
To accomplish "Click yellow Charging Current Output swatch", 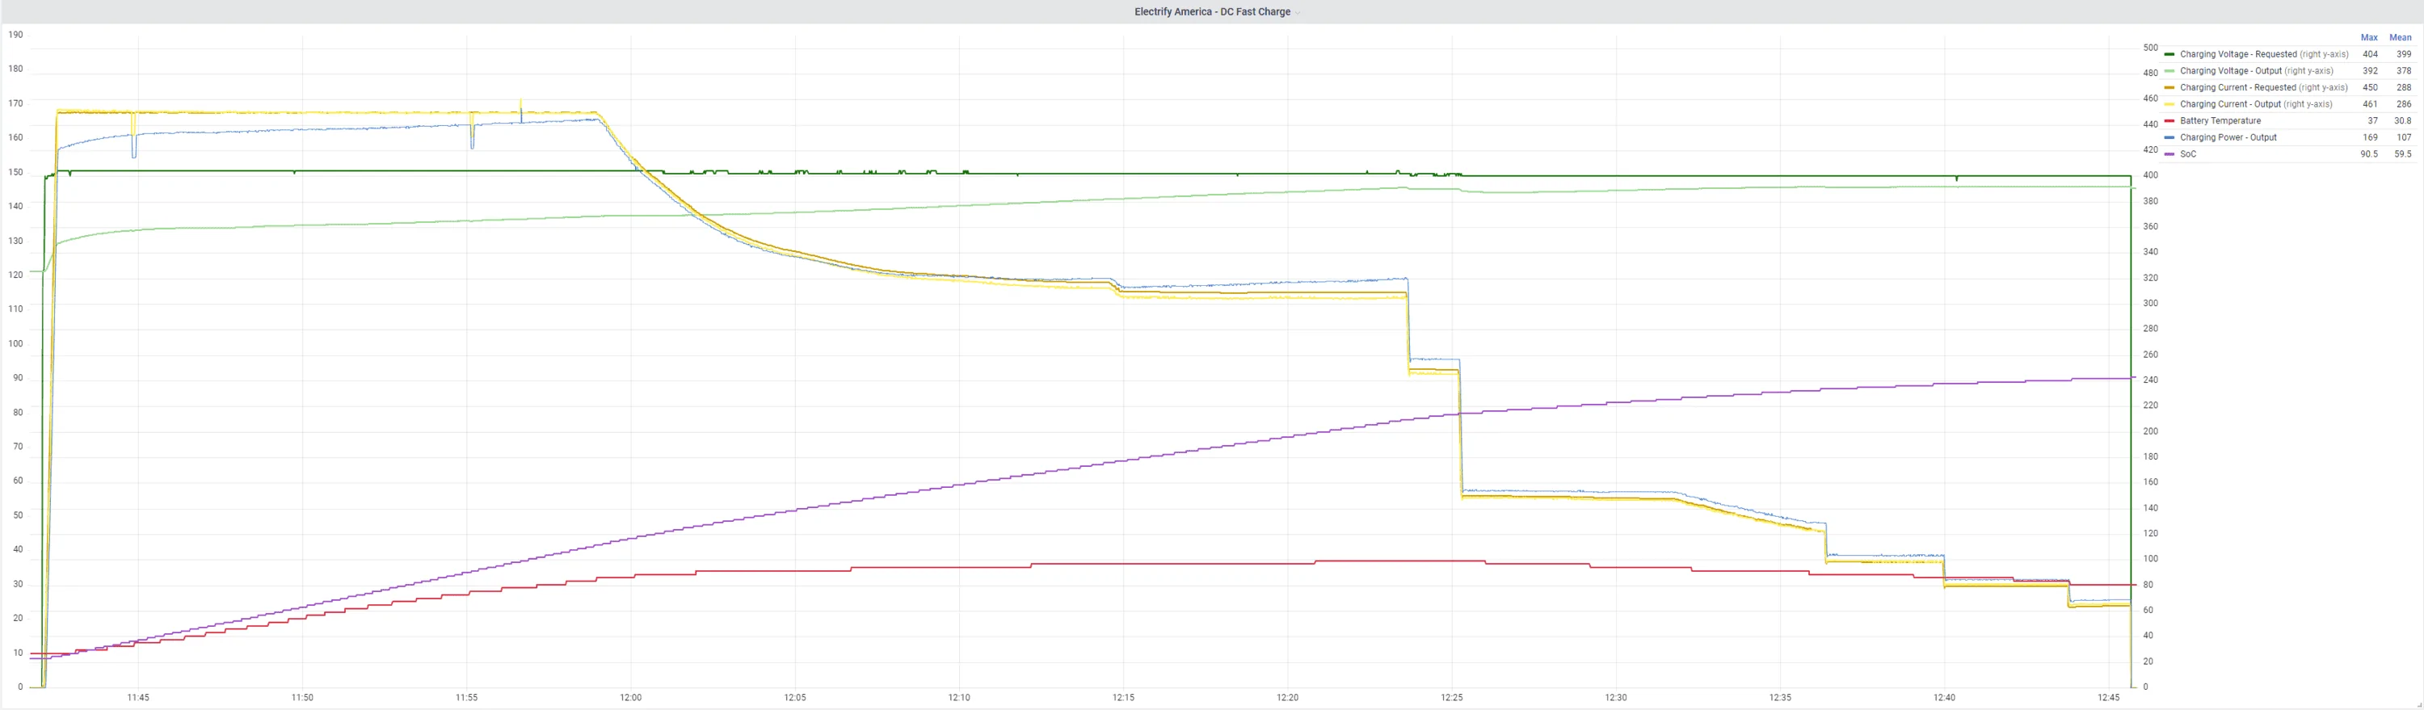I will [2169, 104].
